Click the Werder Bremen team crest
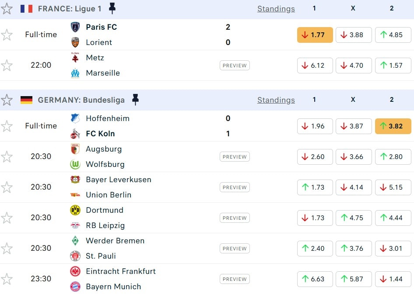Viewport: 414px width, 294px height. [x=75, y=241]
